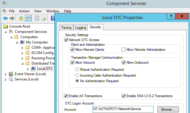Enable Allow Remote Administration checkbox
190x113 pixels.
coord(123,50)
